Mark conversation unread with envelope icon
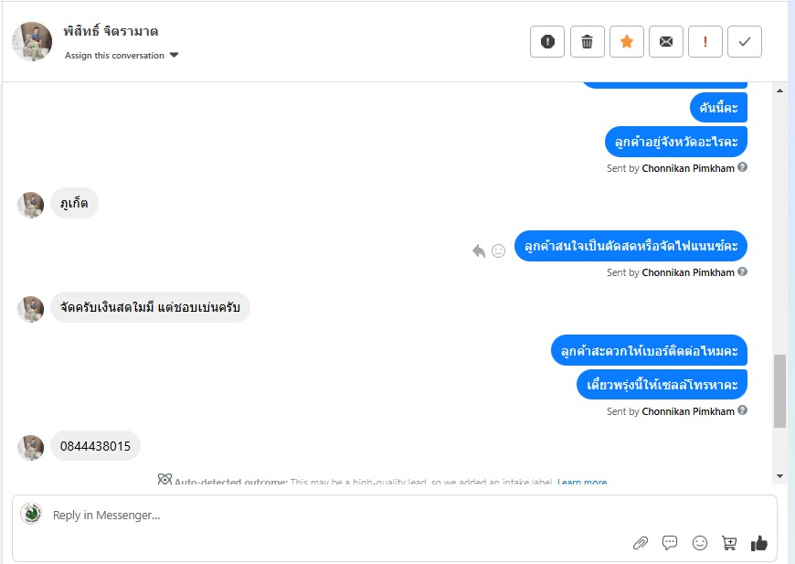Image resolution: width=795 pixels, height=564 pixels. coord(666,42)
